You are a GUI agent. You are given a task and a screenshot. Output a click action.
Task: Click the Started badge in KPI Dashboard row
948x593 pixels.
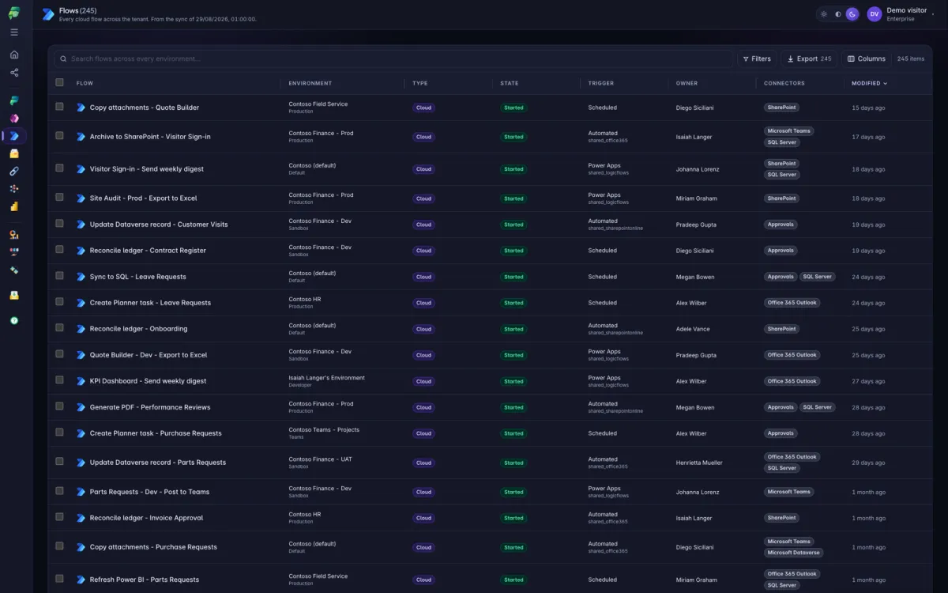click(x=513, y=381)
